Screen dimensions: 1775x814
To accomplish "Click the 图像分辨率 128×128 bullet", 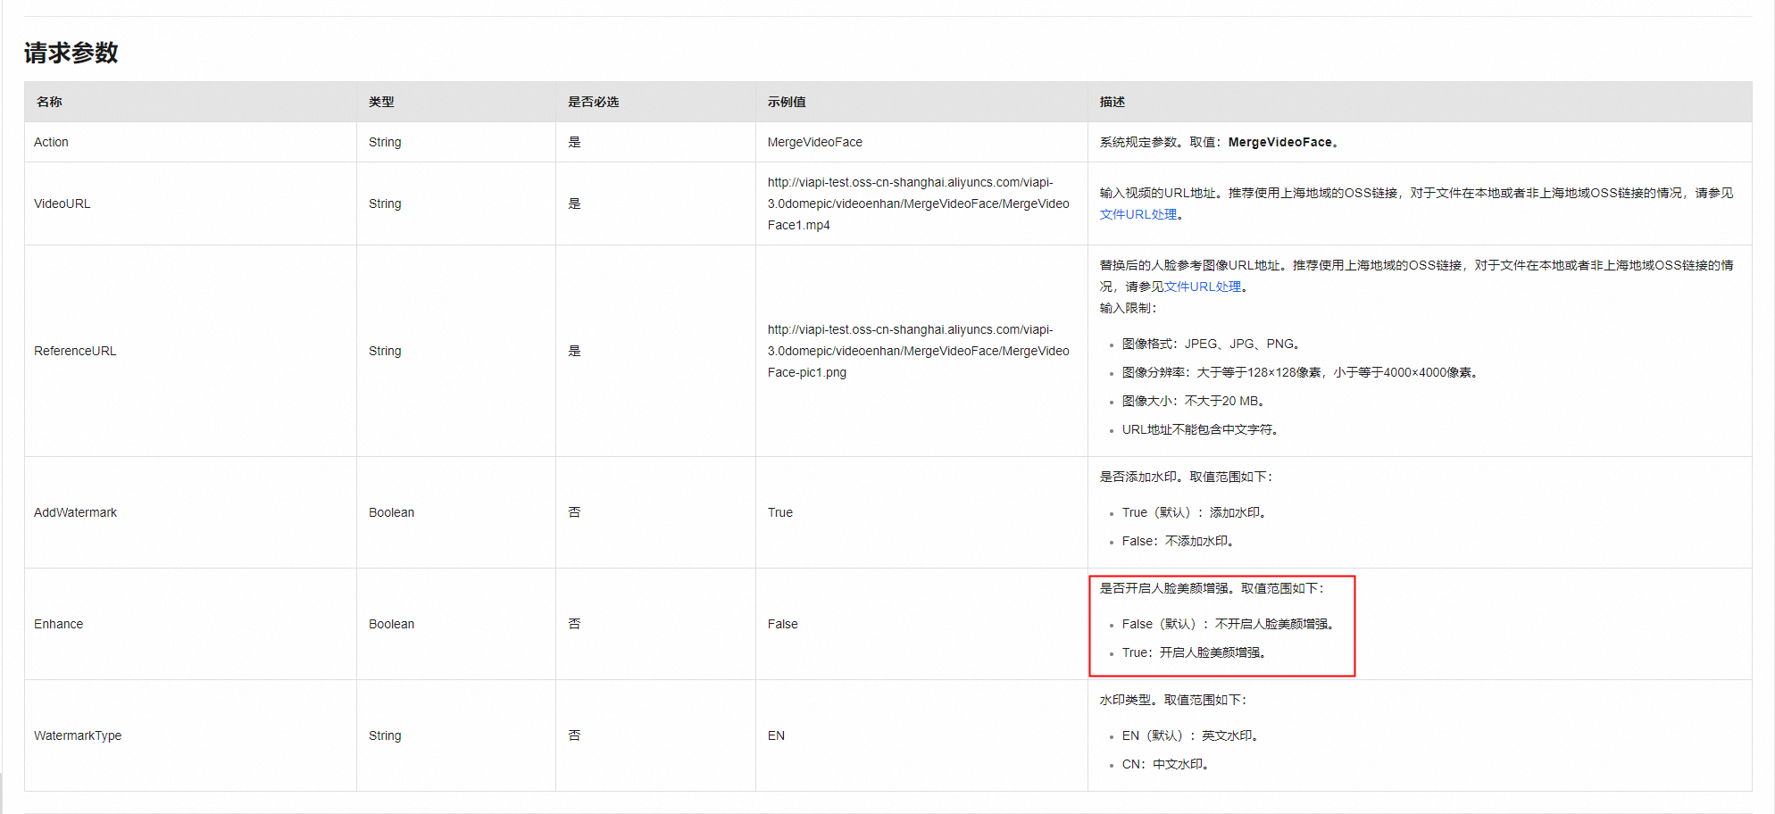I will 1301,372.
